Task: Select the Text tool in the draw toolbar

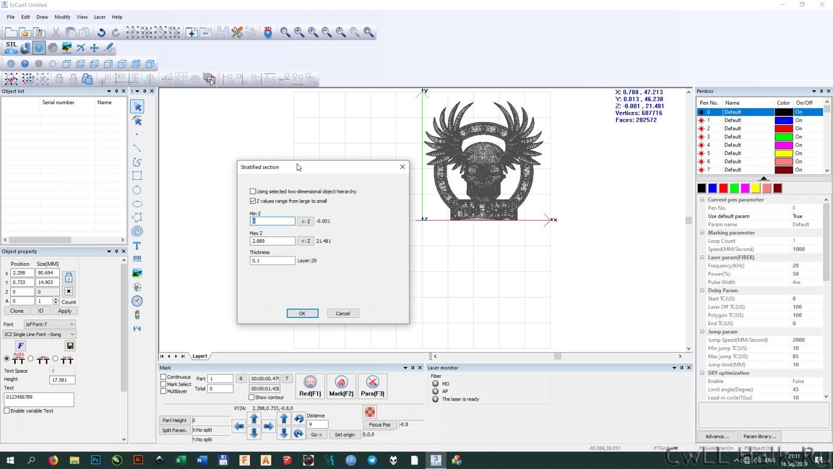Action: pos(137,245)
